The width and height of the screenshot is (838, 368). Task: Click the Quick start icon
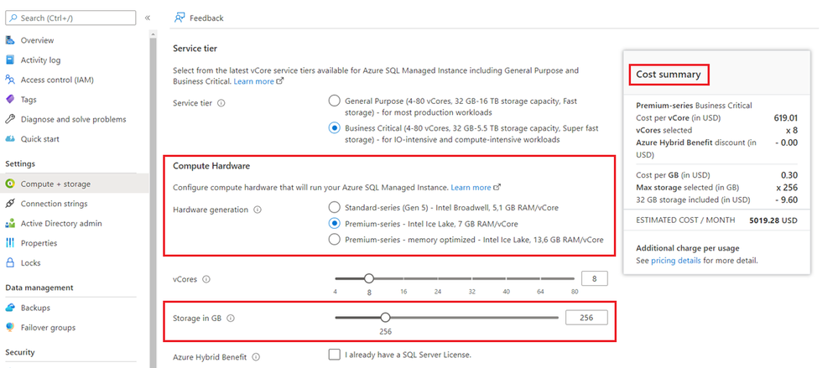coord(9,139)
